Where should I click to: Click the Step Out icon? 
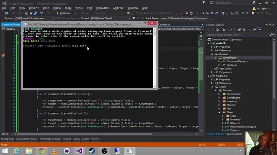pyautogui.click(x=217, y=13)
